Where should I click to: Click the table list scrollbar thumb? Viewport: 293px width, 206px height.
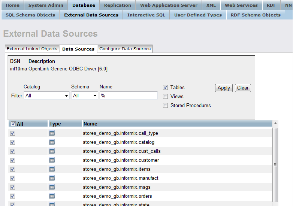(x=275, y=165)
